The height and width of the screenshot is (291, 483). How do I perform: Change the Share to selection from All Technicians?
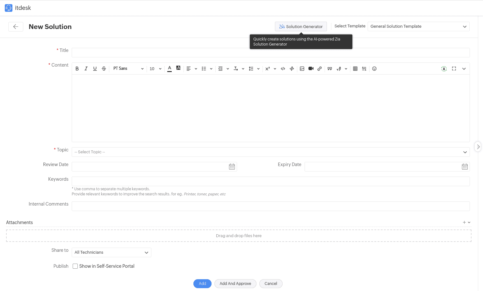coord(111,252)
